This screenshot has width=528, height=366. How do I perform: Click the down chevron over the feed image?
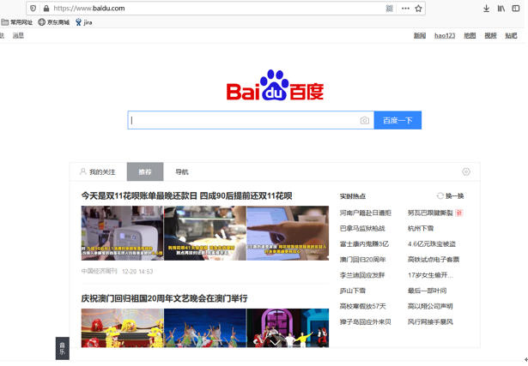coord(275,343)
